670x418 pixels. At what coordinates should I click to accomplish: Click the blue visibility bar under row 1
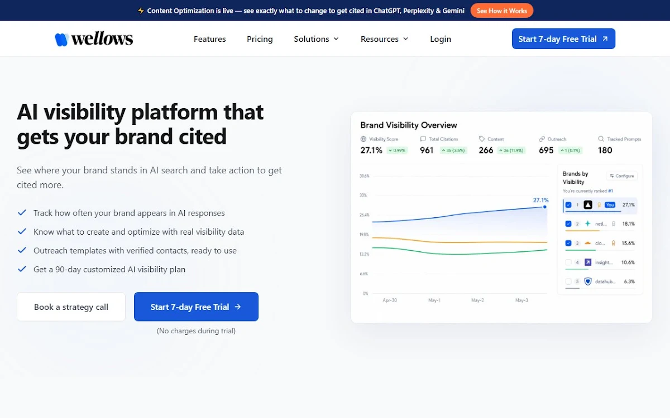tap(593, 212)
